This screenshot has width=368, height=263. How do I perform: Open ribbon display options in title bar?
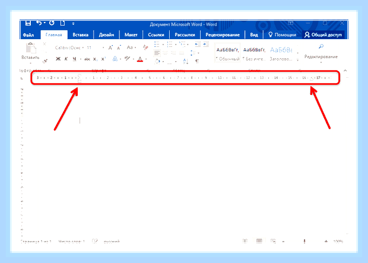click(x=291, y=23)
